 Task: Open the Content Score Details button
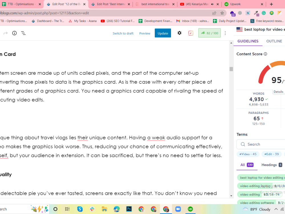point(278,92)
